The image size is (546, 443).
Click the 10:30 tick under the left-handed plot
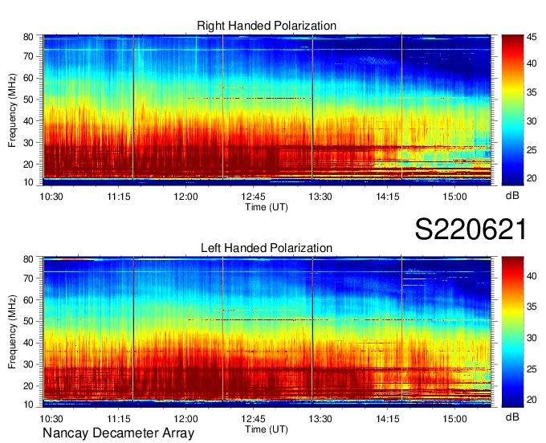(x=51, y=419)
